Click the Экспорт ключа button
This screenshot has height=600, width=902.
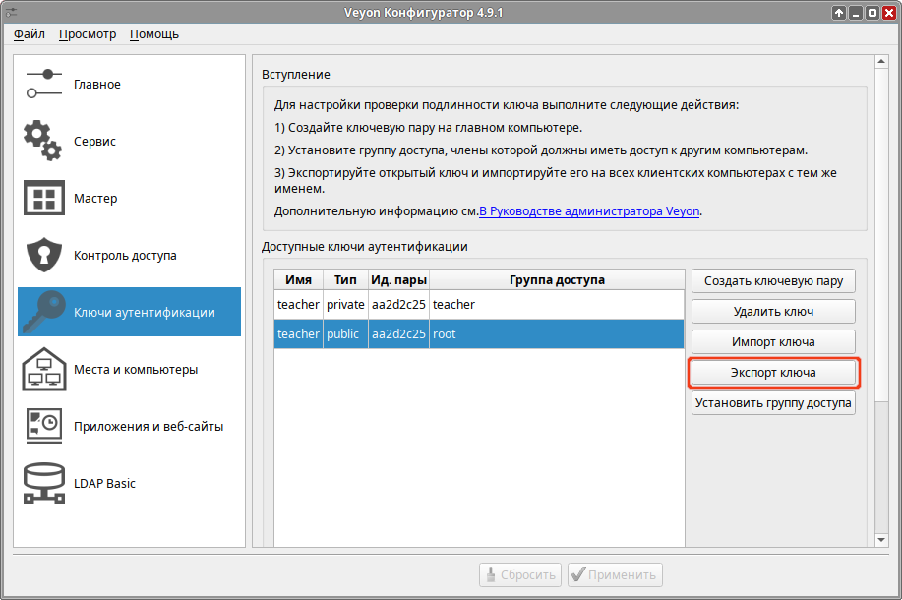pos(773,372)
